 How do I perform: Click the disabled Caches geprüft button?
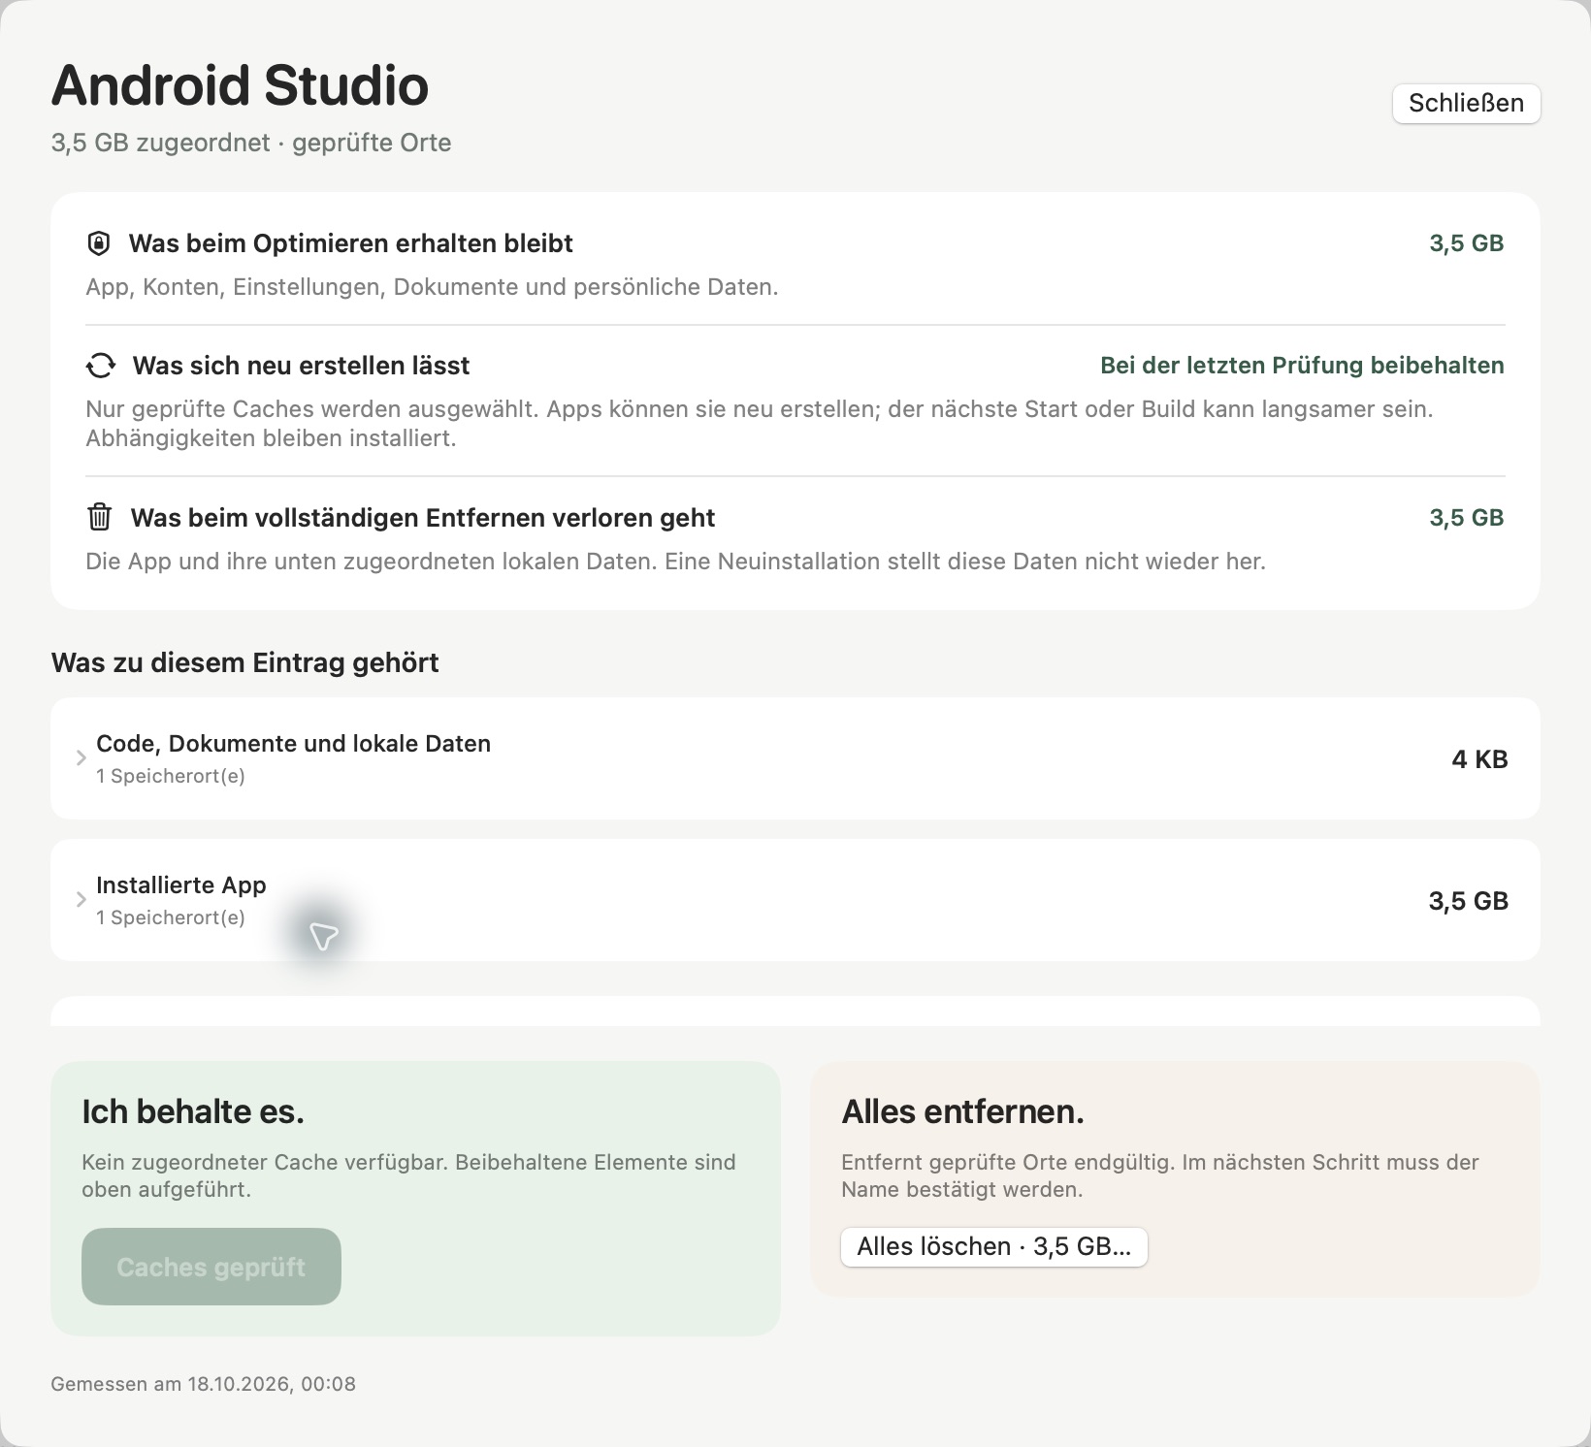point(211,1267)
